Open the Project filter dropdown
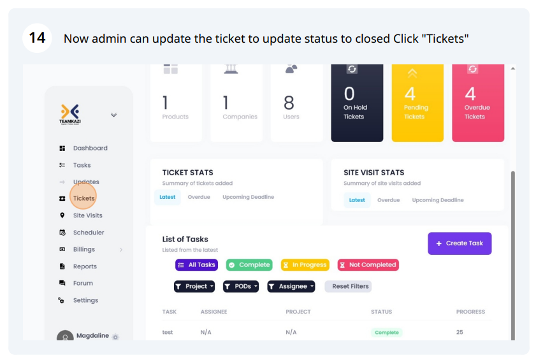Screen dimensions: 536x362 pyautogui.click(x=194, y=286)
